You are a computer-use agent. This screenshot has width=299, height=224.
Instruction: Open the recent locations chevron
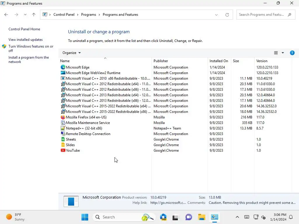click(25, 15)
